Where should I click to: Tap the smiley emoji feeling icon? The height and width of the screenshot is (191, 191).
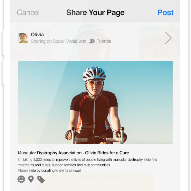(x=21, y=179)
